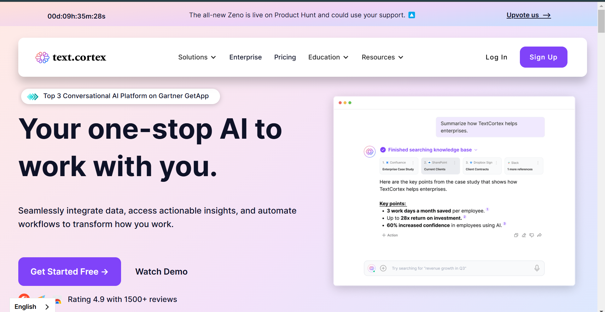Click the brain avatar inside the search box
This screenshot has width=605, height=312.
point(372,268)
